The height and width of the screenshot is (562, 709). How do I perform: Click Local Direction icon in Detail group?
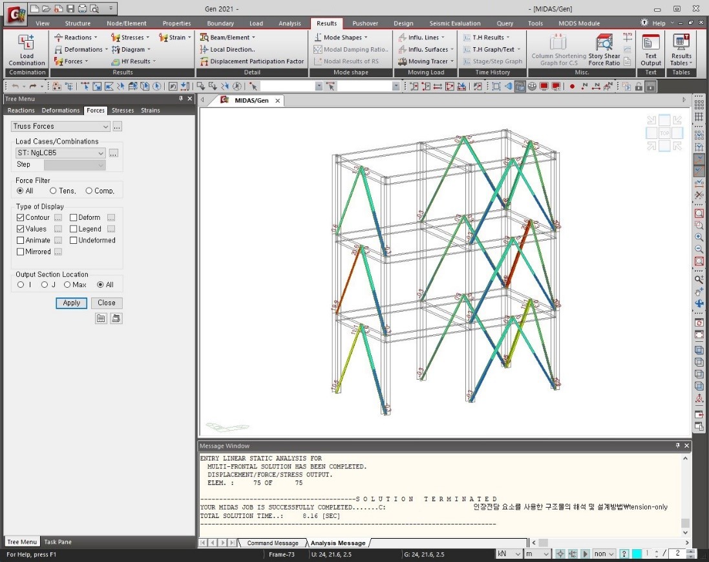[x=204, y=49]
